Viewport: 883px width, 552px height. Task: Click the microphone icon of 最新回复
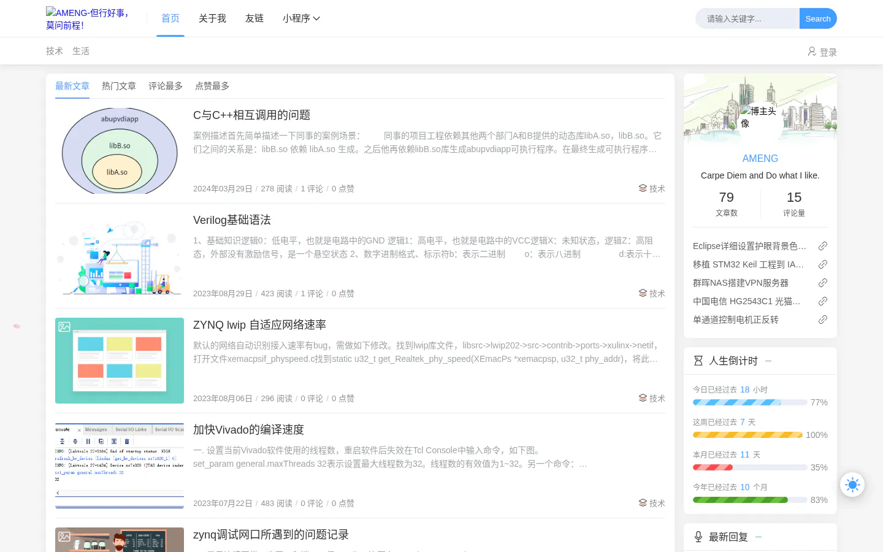click(x=698, y=537)
